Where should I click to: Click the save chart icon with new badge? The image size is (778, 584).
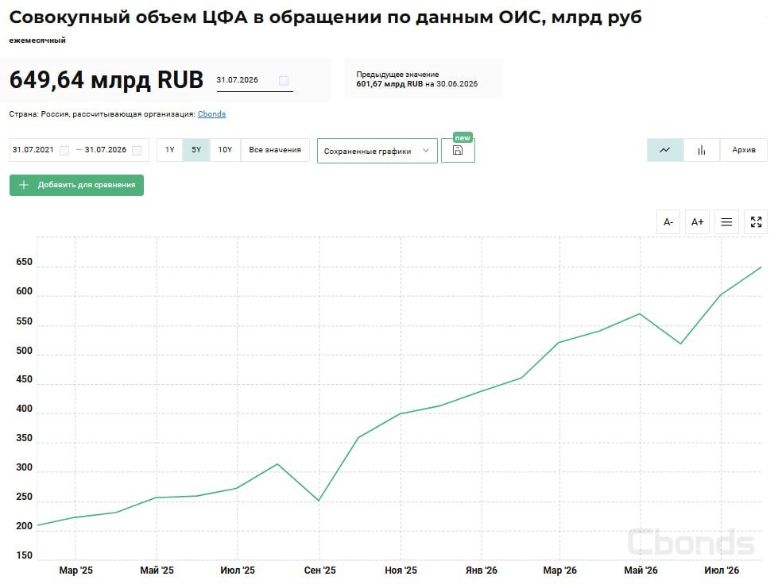pos(458,150)
